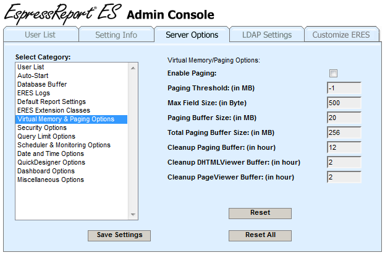The width and height of the screenshot is (385, 255).
Task: Choose QuickDesigner Options category
Action: click(x=72, y=162)
